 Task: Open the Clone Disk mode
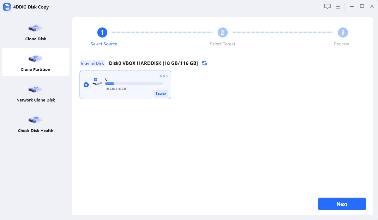pyautogui.click(x=35, y=32)
